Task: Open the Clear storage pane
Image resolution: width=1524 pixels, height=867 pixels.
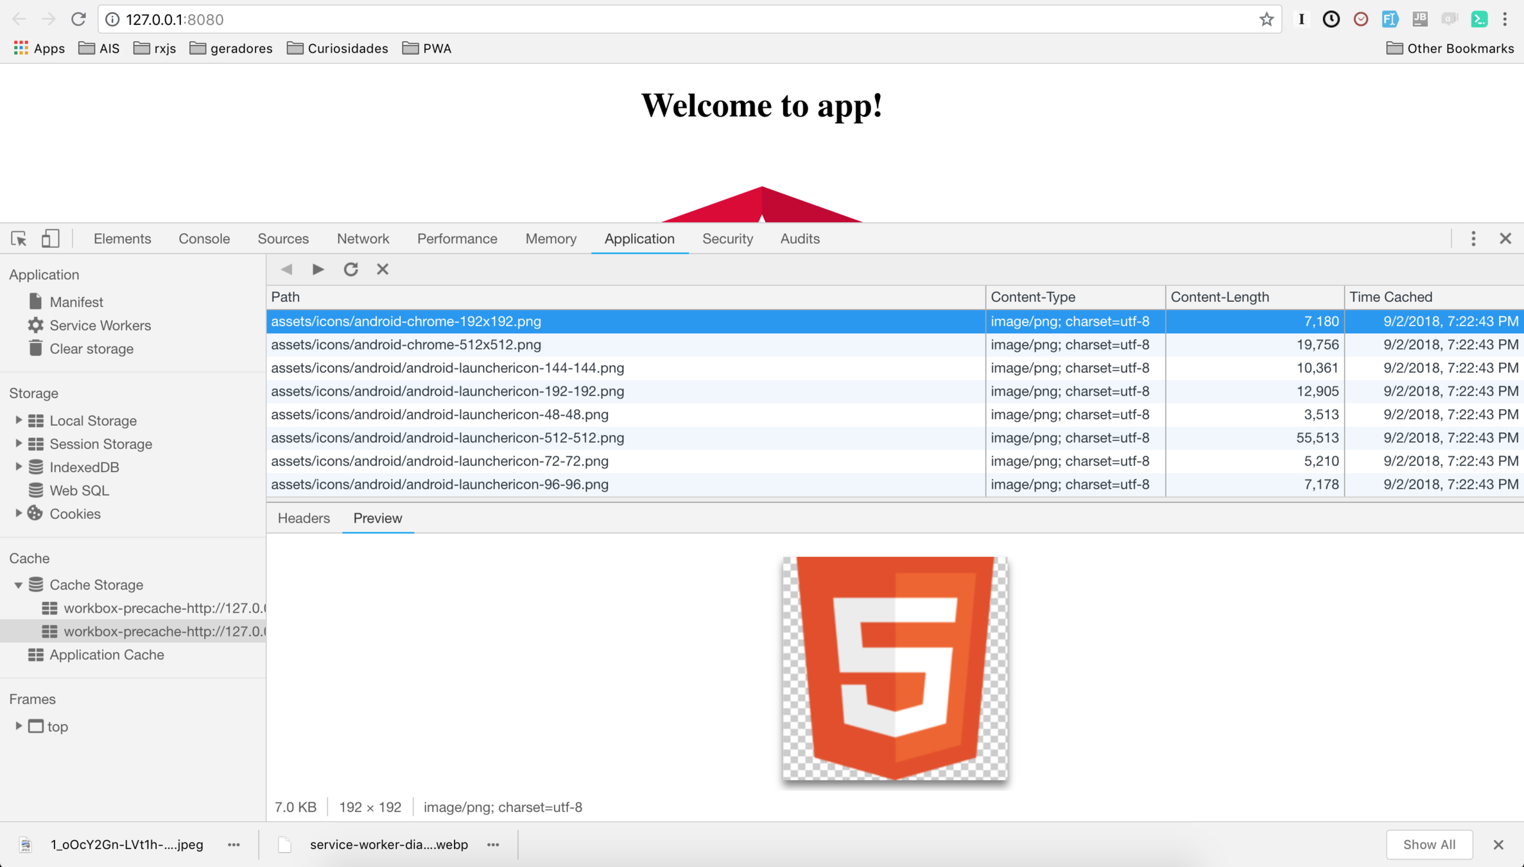Action: [x=91, y=349]
